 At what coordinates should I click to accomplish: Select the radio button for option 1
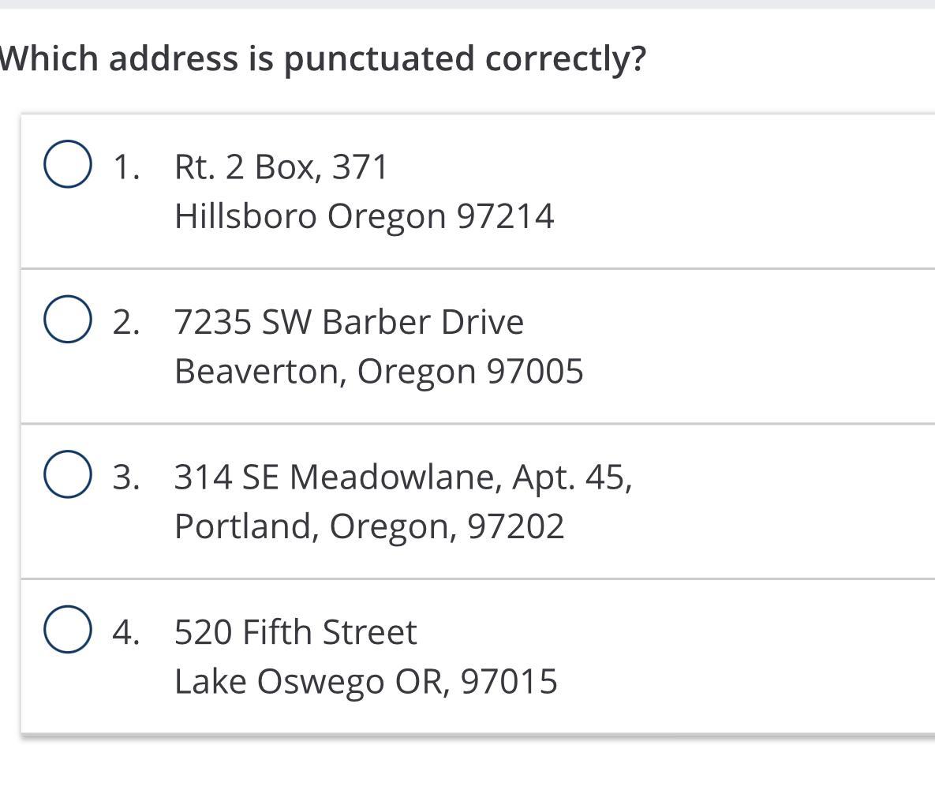point(67,164)
